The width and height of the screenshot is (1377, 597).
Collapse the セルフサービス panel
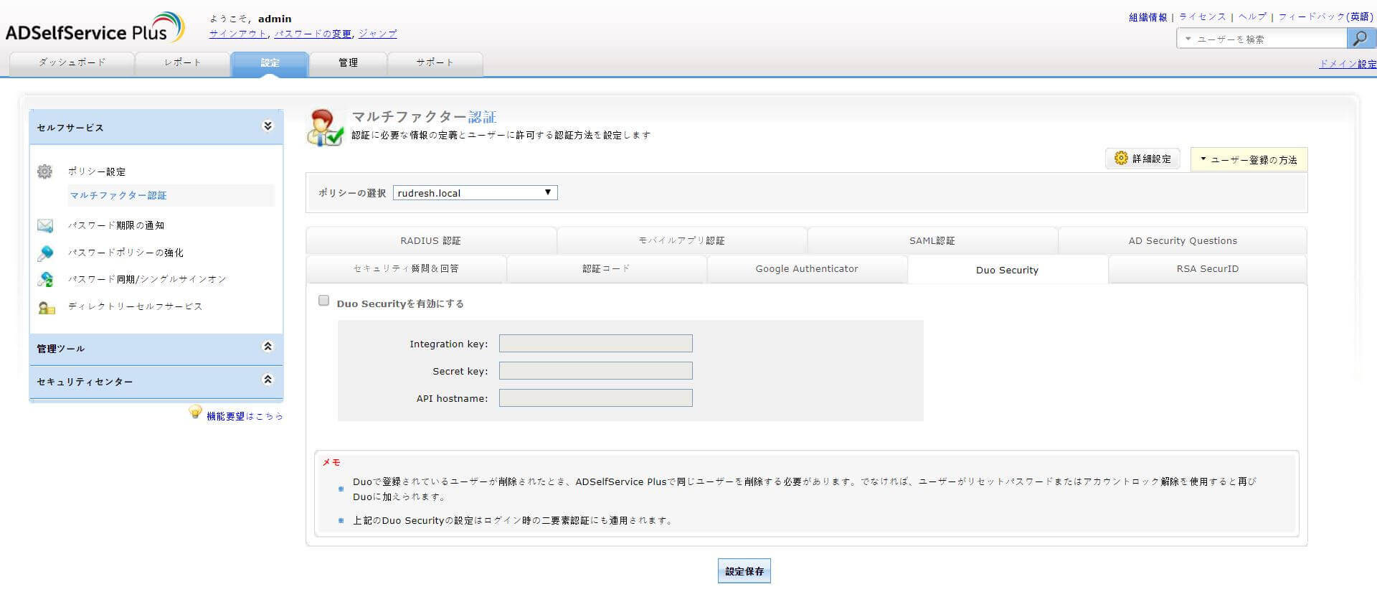point(268,126)
